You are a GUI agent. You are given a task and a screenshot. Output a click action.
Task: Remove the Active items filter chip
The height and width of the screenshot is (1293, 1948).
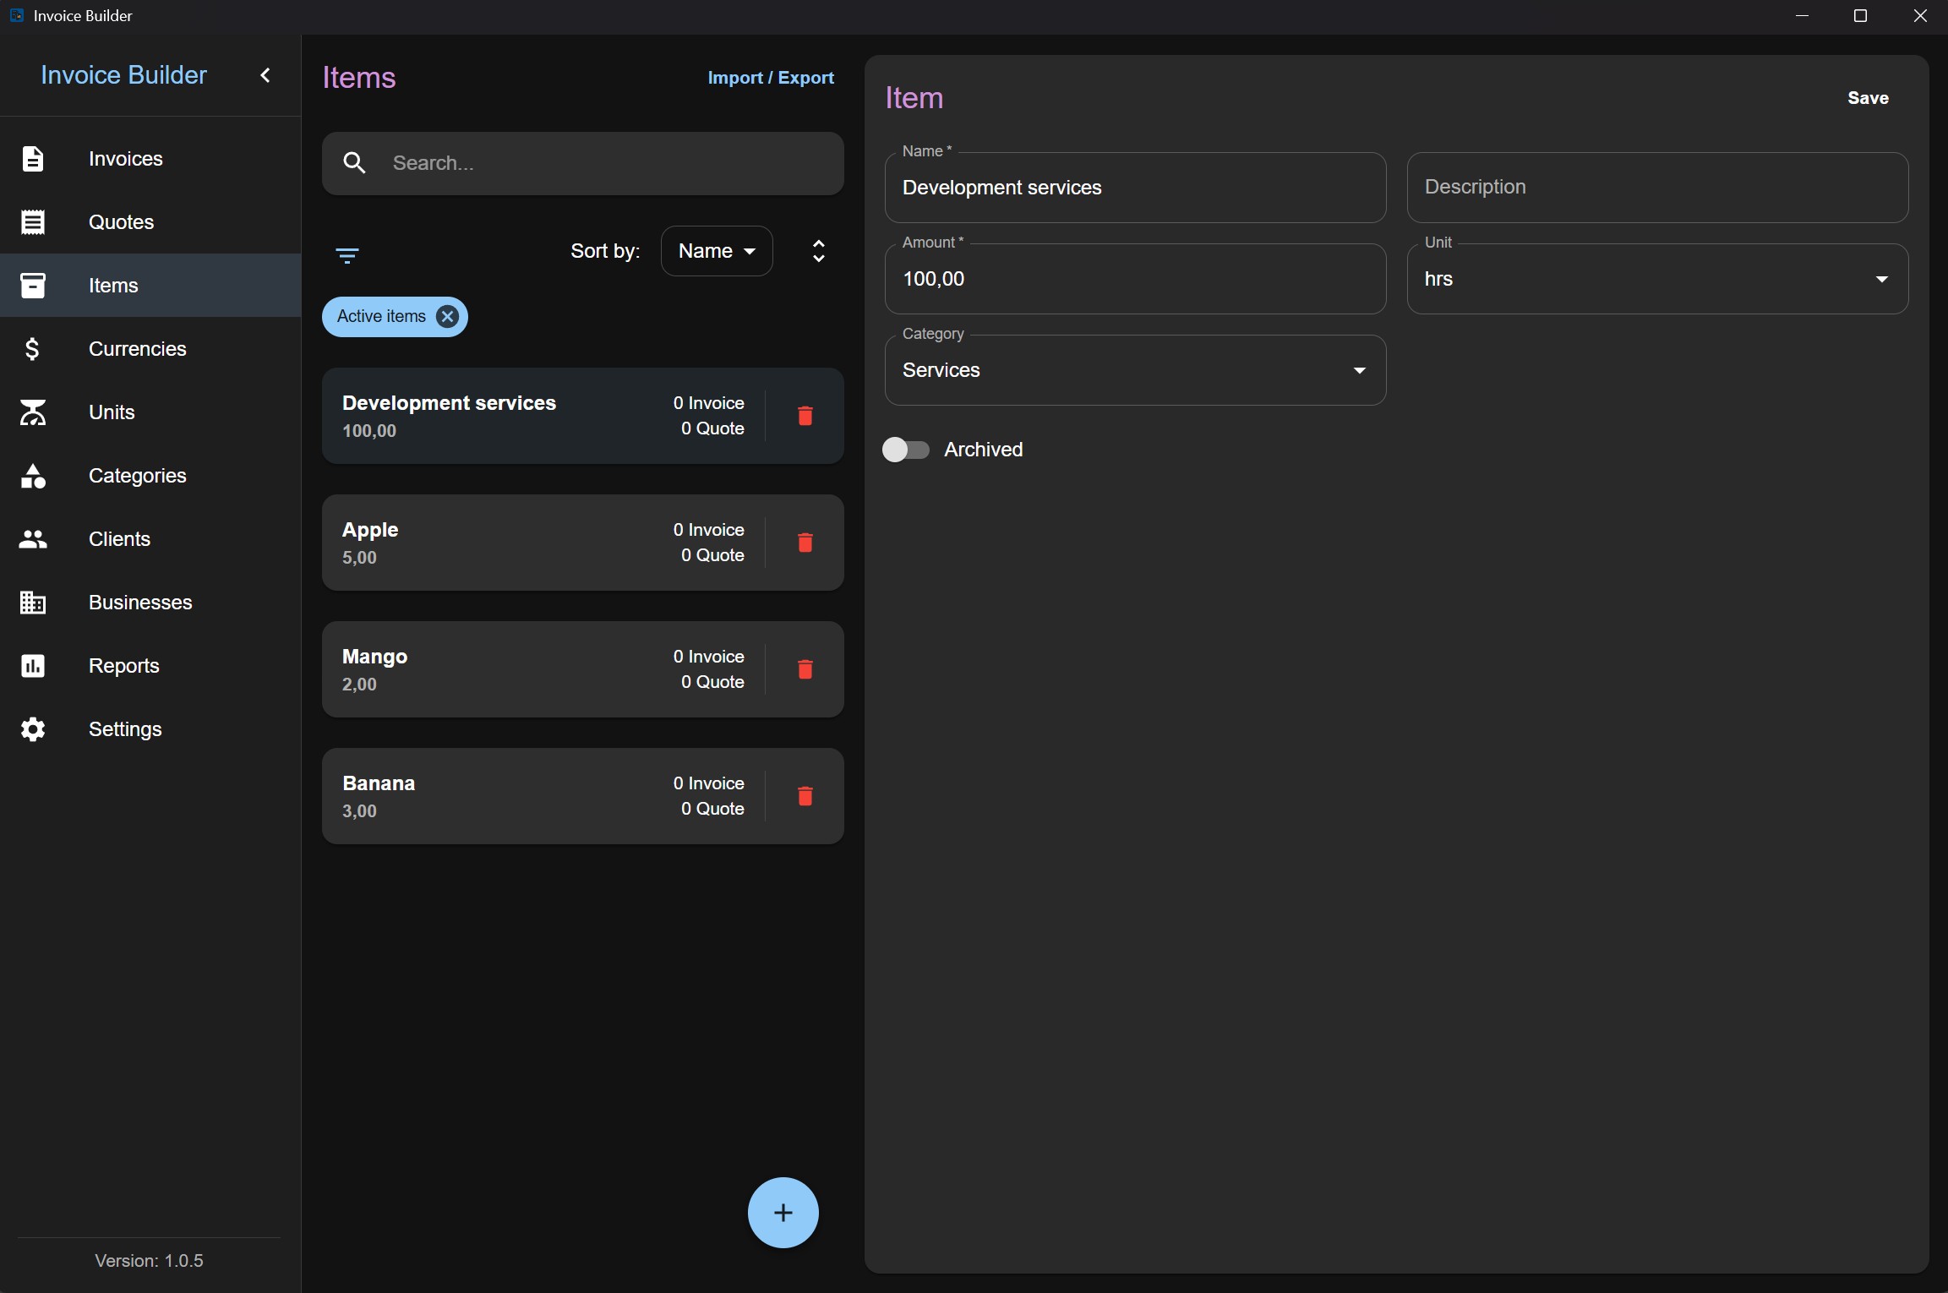448,317
